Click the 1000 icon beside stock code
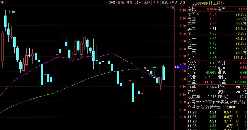Viewport: 248px width, 130px height. (x=193, y=4)
